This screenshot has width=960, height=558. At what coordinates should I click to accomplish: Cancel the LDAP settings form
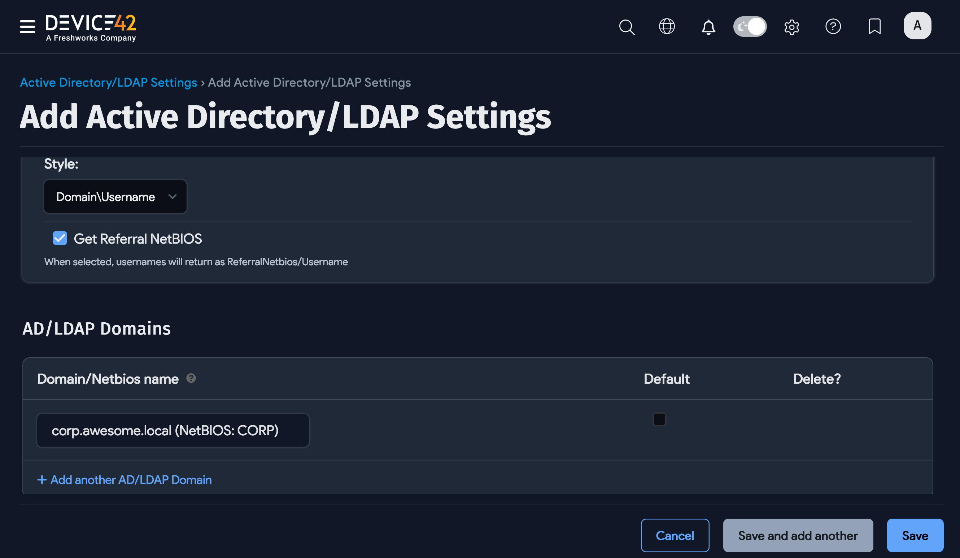[675, 536]
